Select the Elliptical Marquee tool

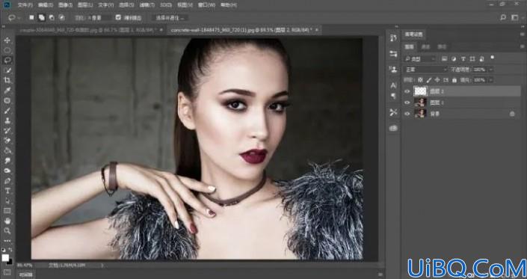point(7,50)
